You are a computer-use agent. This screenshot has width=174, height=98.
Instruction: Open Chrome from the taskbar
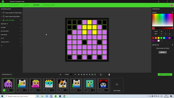[x=64, y=96]
